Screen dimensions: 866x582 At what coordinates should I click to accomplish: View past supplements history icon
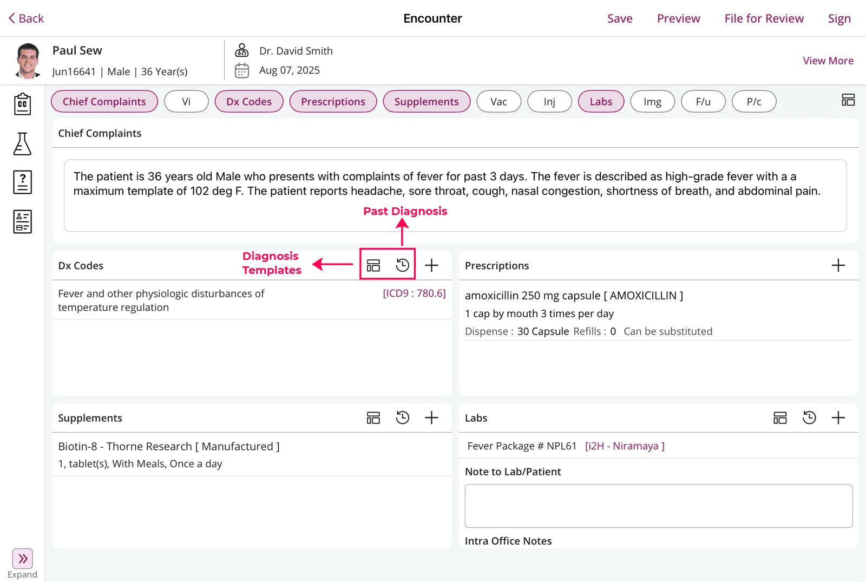(x=402, y=417)
